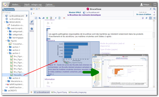
Task: Click the double chevron at the left of the bottom tabs
Action: 31,92
